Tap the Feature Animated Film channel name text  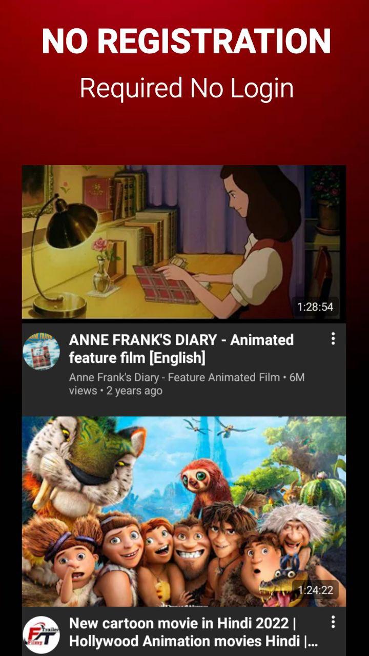(x=174, y=378)
